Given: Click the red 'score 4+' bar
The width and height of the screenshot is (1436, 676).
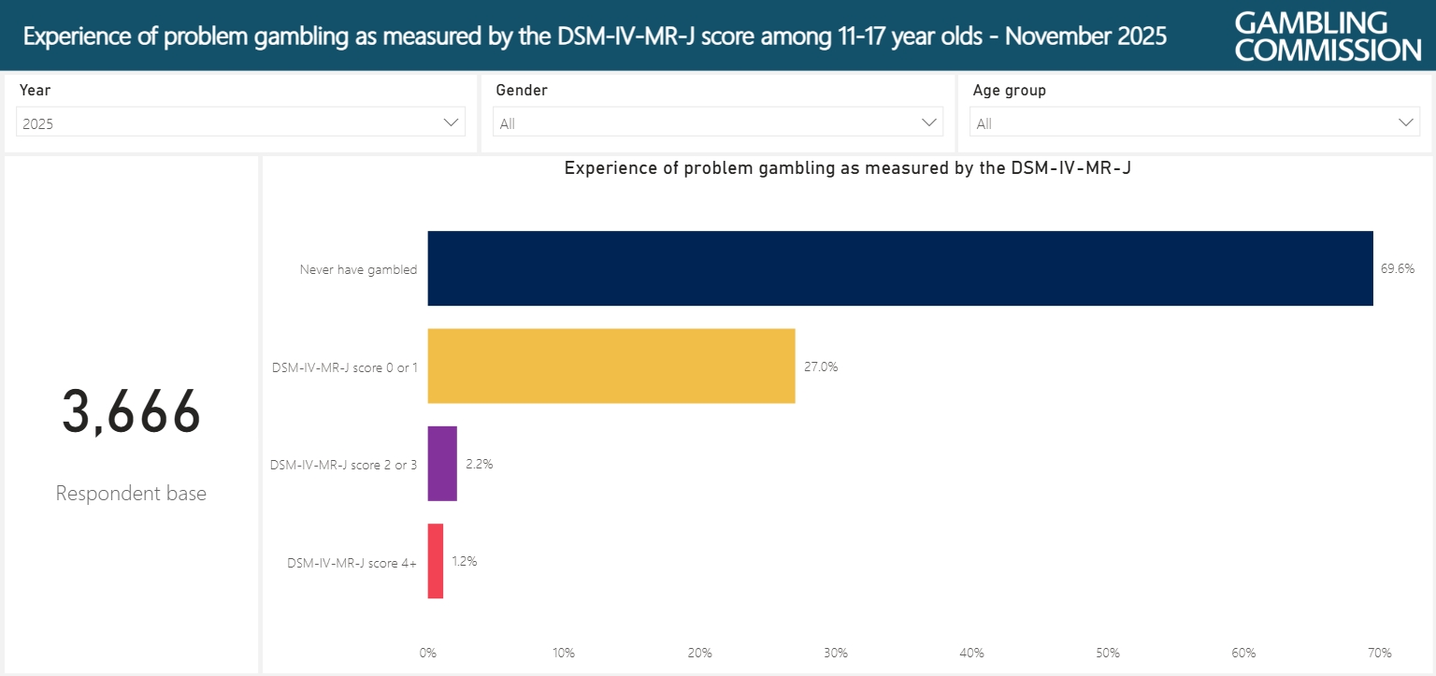Looking at the screenshot, I should pyautogui.click(x=435, y=561).
